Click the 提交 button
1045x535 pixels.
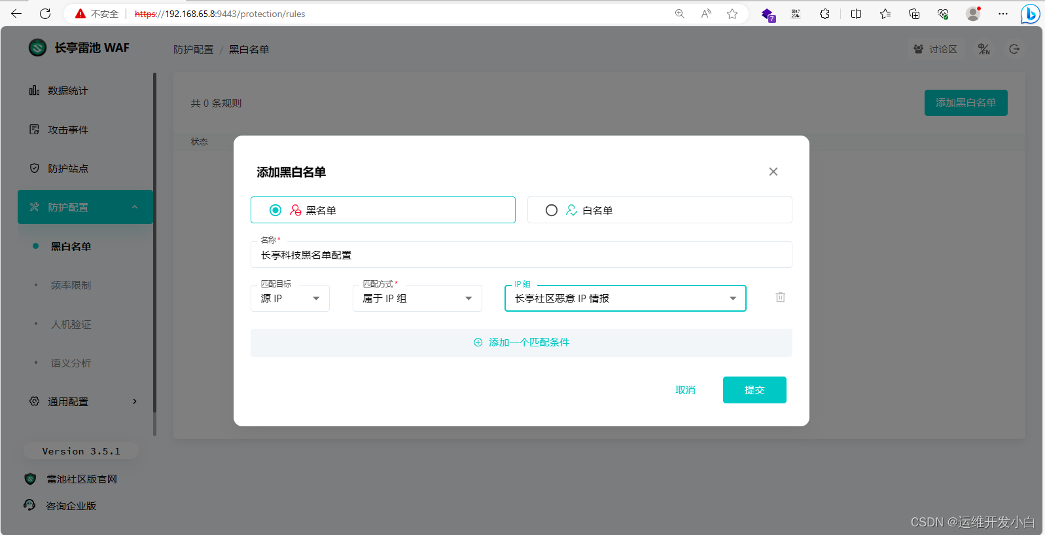click(754, 390)
